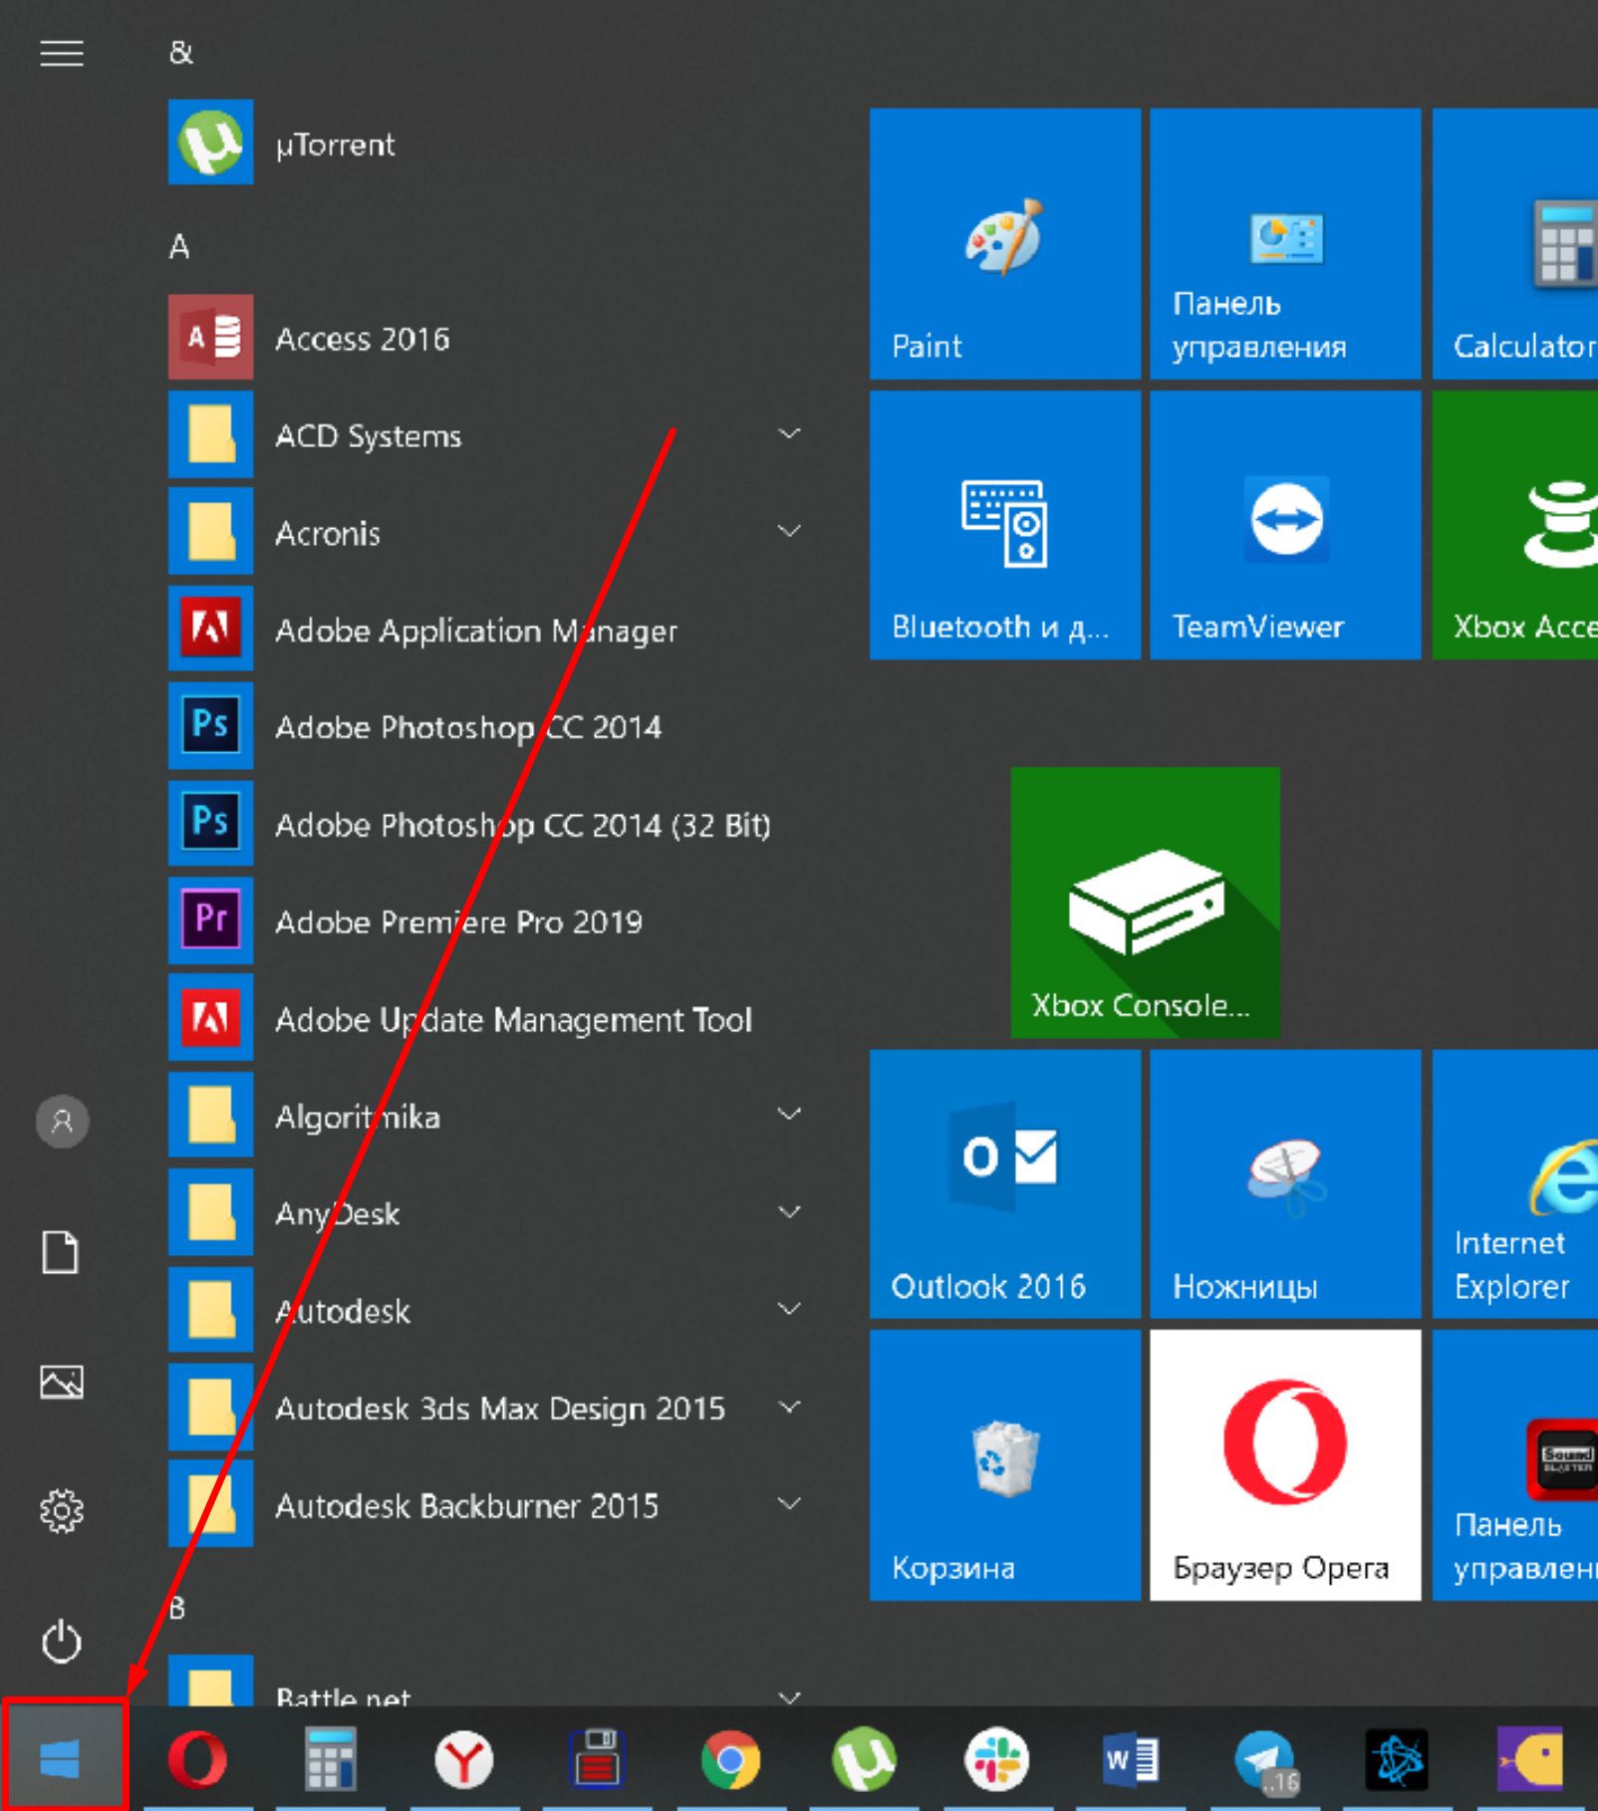This screenshot has width=1598, height=1811.
Task: Launch the Outlook 2016 tile
Action: pos(1004,1183)
